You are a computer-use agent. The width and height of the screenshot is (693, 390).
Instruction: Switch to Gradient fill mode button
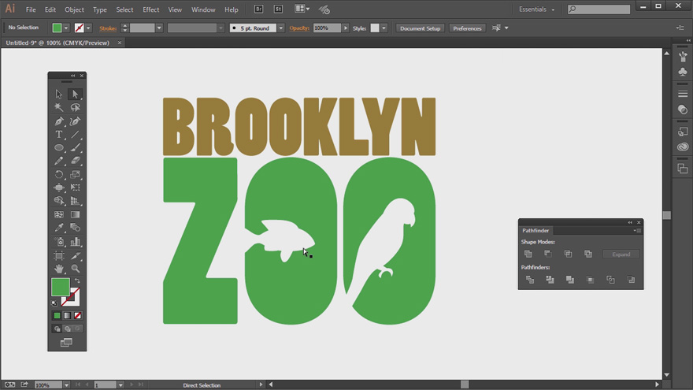pos(67,315)
